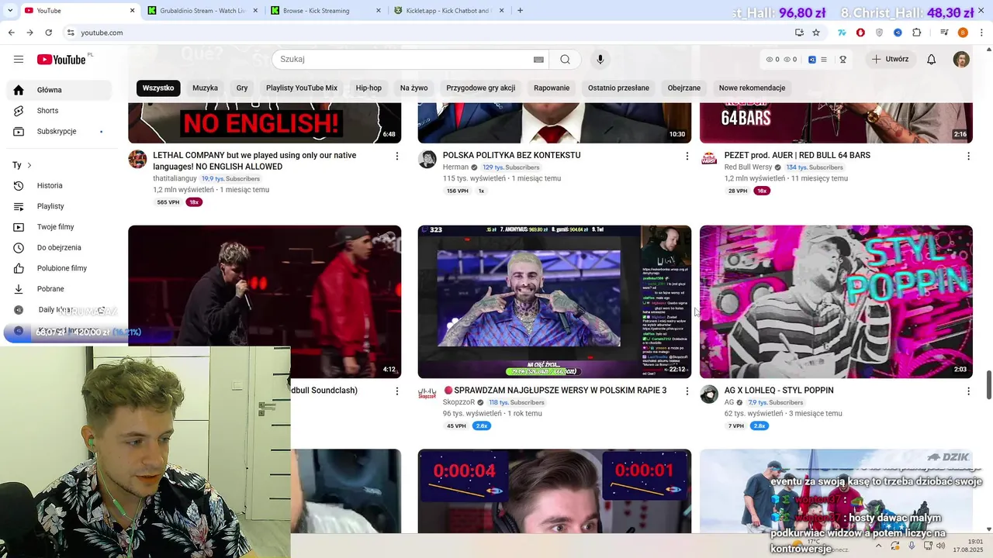Screen dimensions: 993x558
Task: Open Subskrypcje in the sidebar
Action: point(59,132)
